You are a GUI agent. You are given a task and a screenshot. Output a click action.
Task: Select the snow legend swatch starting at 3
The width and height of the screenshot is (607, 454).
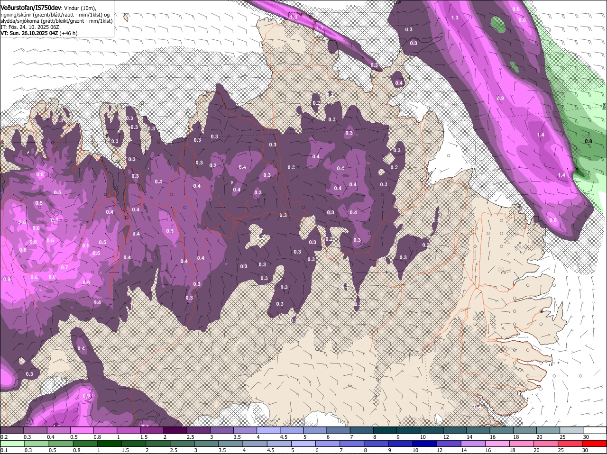tap(222, 430)
